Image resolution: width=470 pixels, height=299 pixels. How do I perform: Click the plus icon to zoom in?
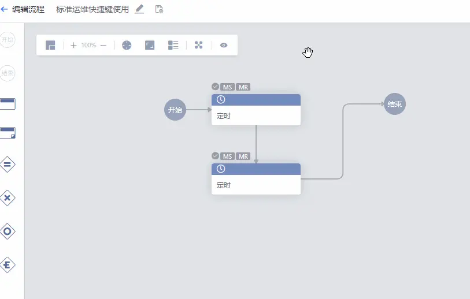pyautogui.click(x=73, y=45)
